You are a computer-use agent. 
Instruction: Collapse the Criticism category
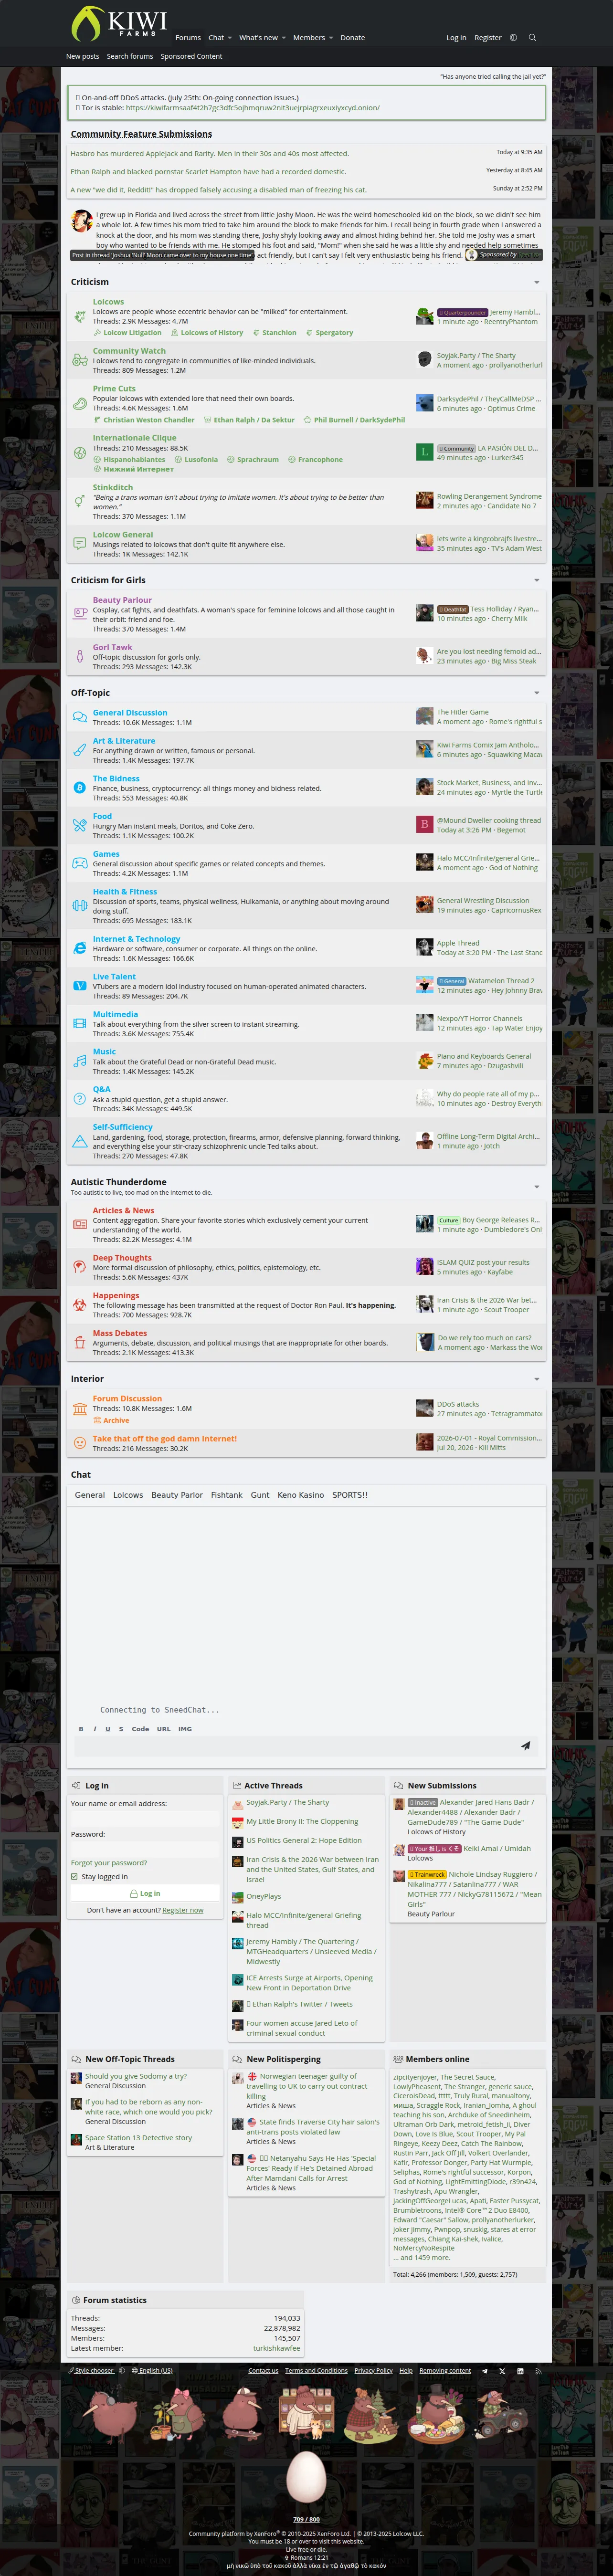tap(537, 283)
